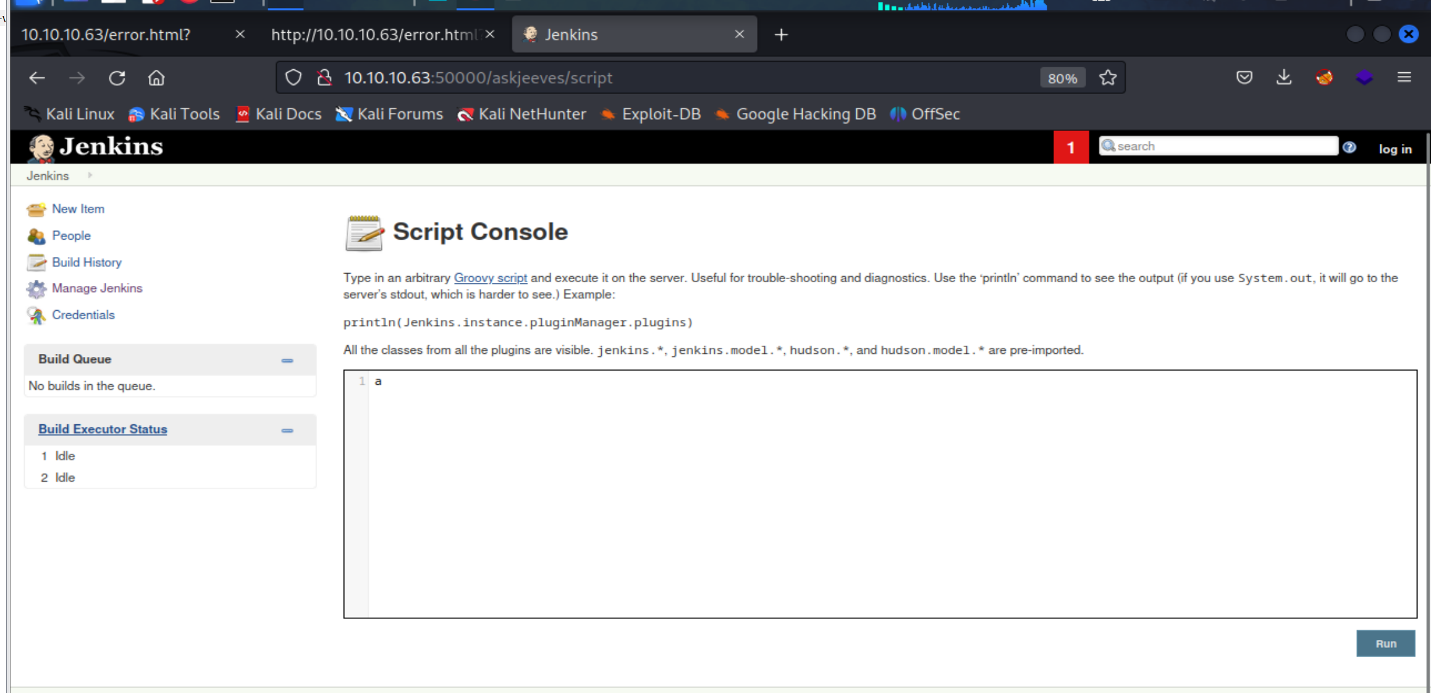Collapse the Build Queue panel
The image size is (1431, 693).
pos(287,361)
